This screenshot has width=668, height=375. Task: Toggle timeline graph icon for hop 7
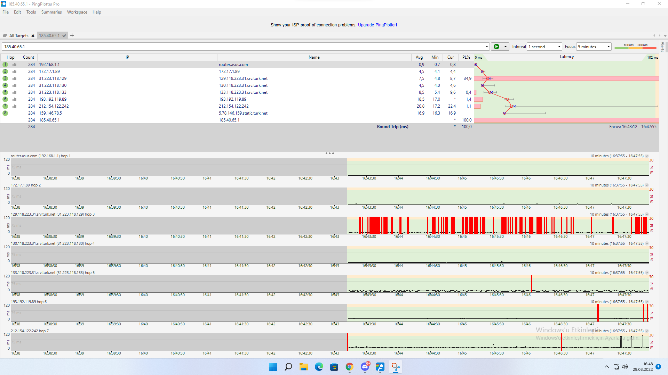[15, 106]
